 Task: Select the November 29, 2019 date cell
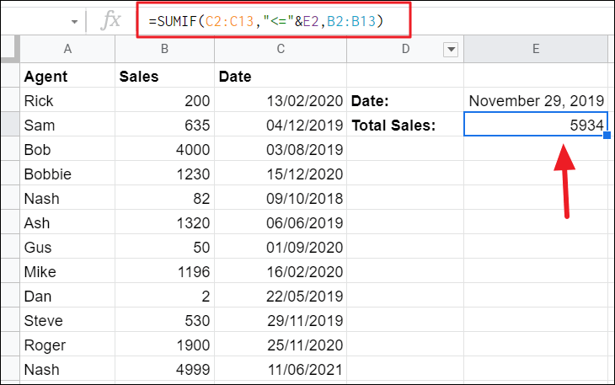coord(536,101)
